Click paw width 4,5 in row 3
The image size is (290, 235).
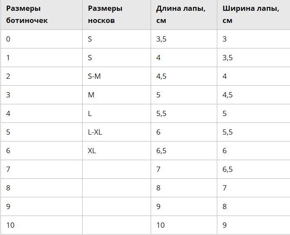click(254, 95)
